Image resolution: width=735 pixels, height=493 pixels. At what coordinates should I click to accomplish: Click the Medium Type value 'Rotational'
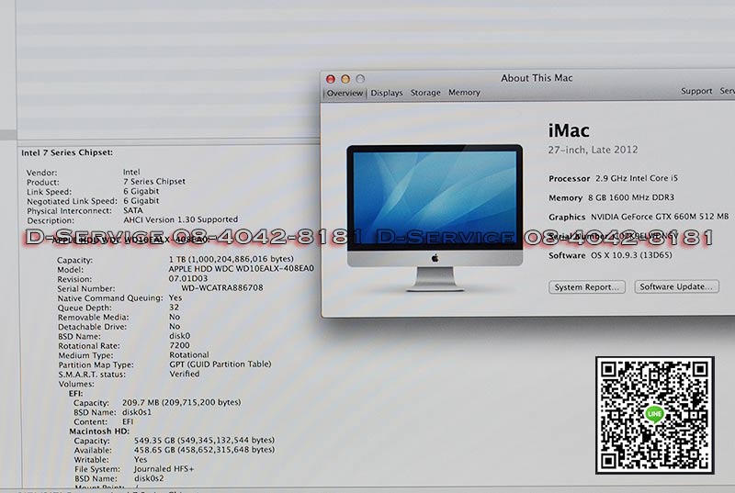(189, 355)
